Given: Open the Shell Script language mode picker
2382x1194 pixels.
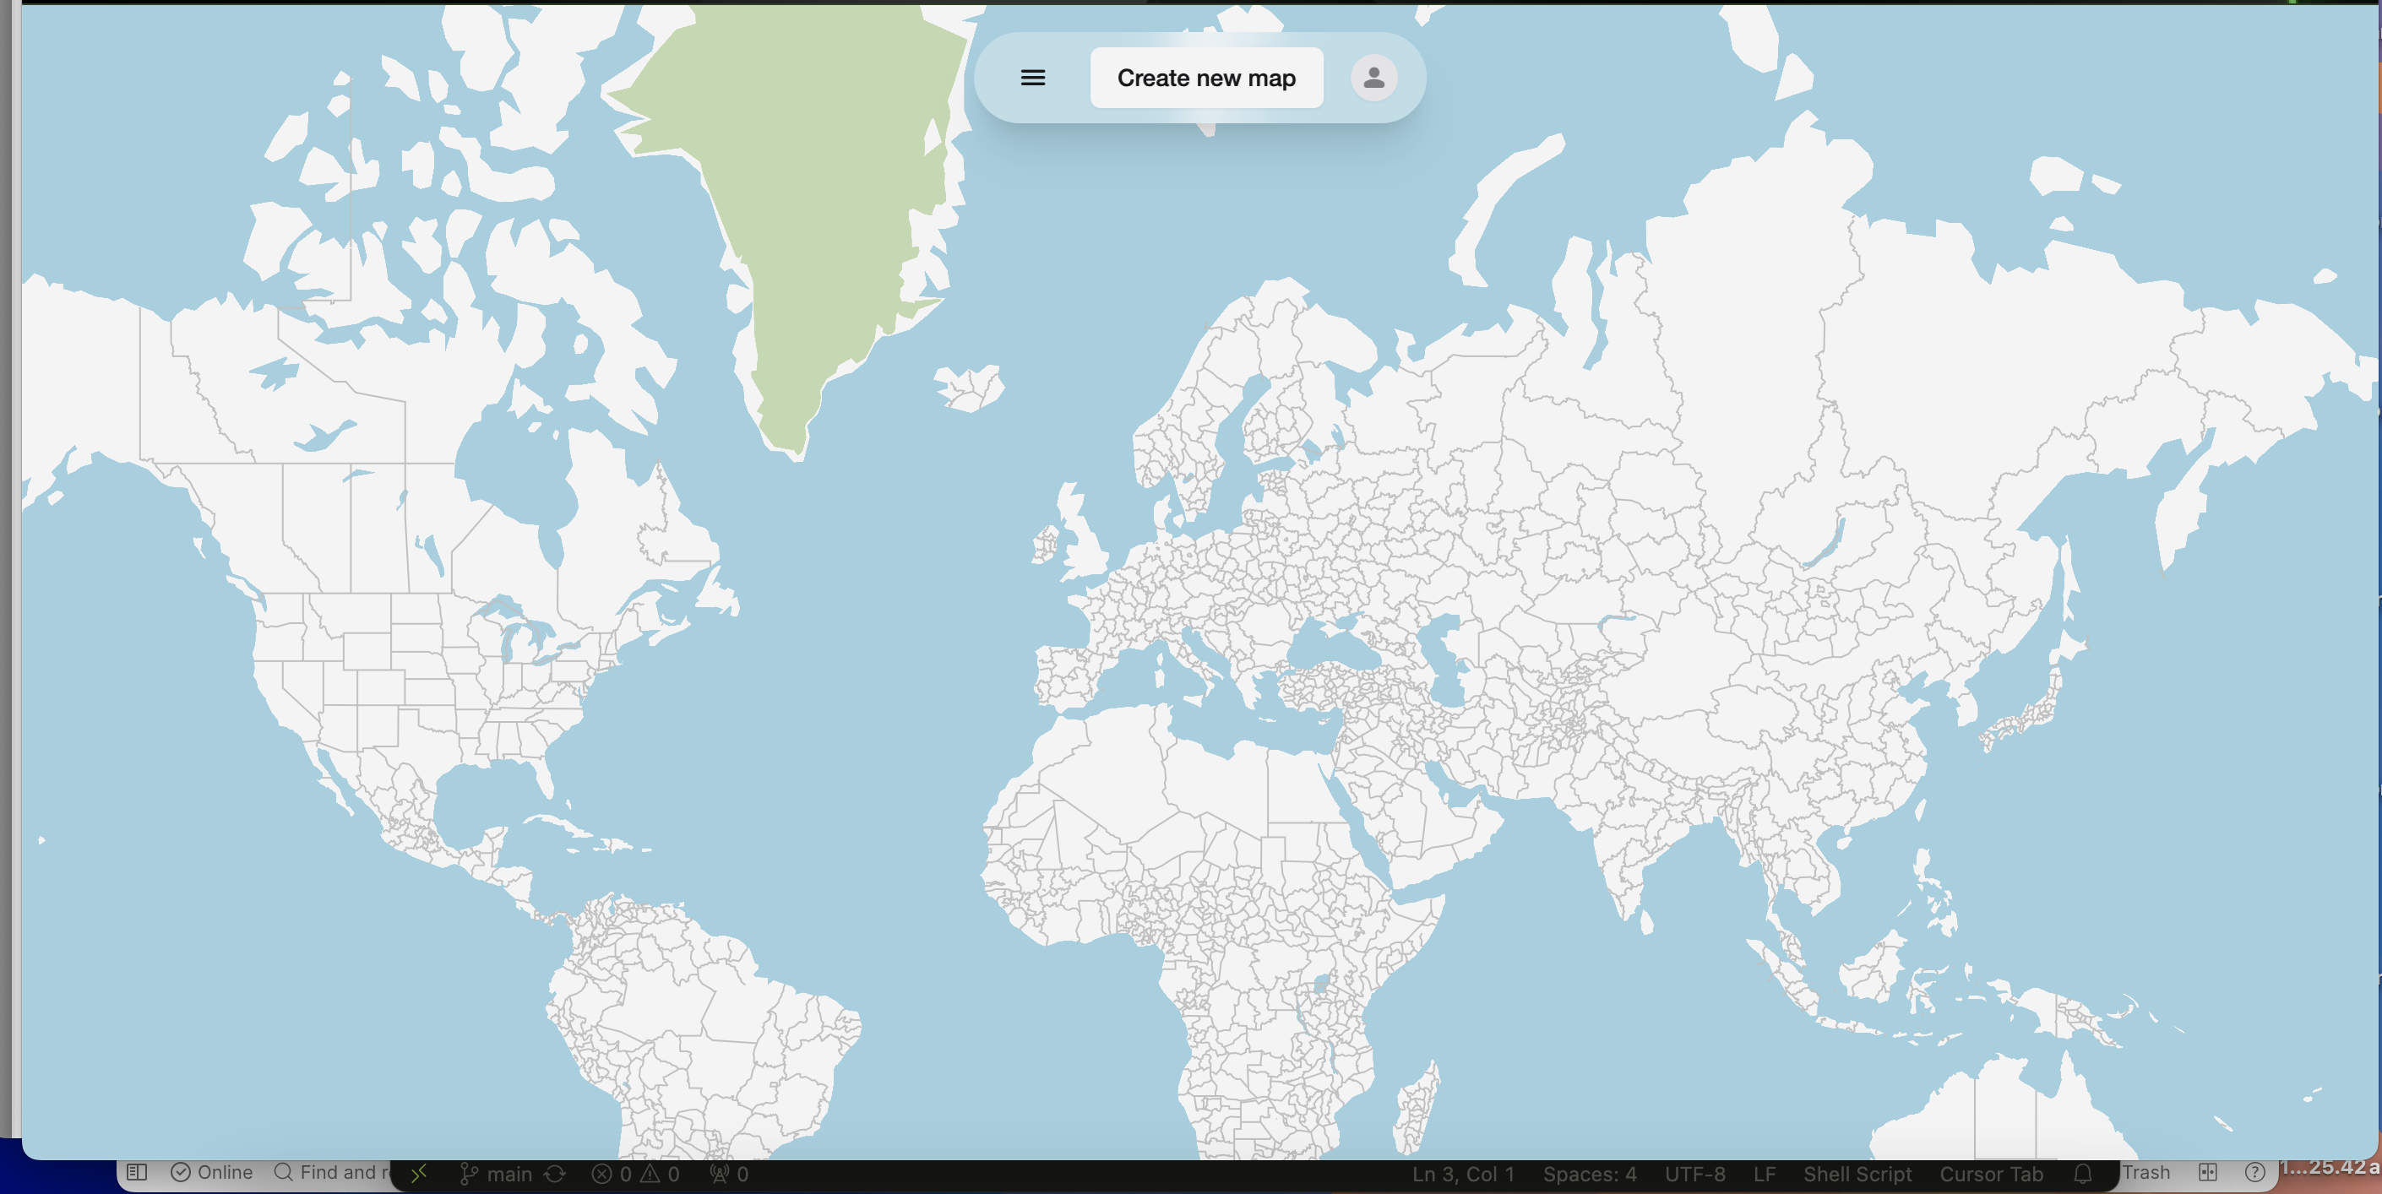Looking at the screenshot, I should click(1857, 1173).
